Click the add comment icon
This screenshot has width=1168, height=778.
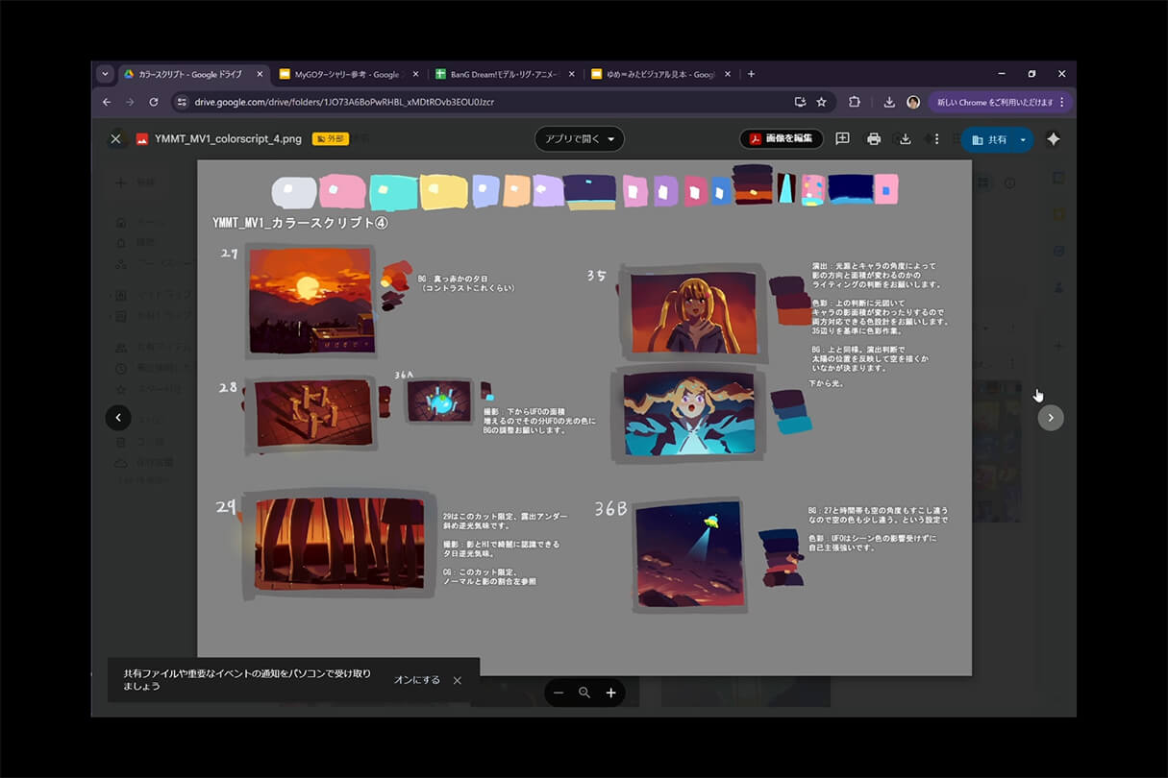point(842,139)
